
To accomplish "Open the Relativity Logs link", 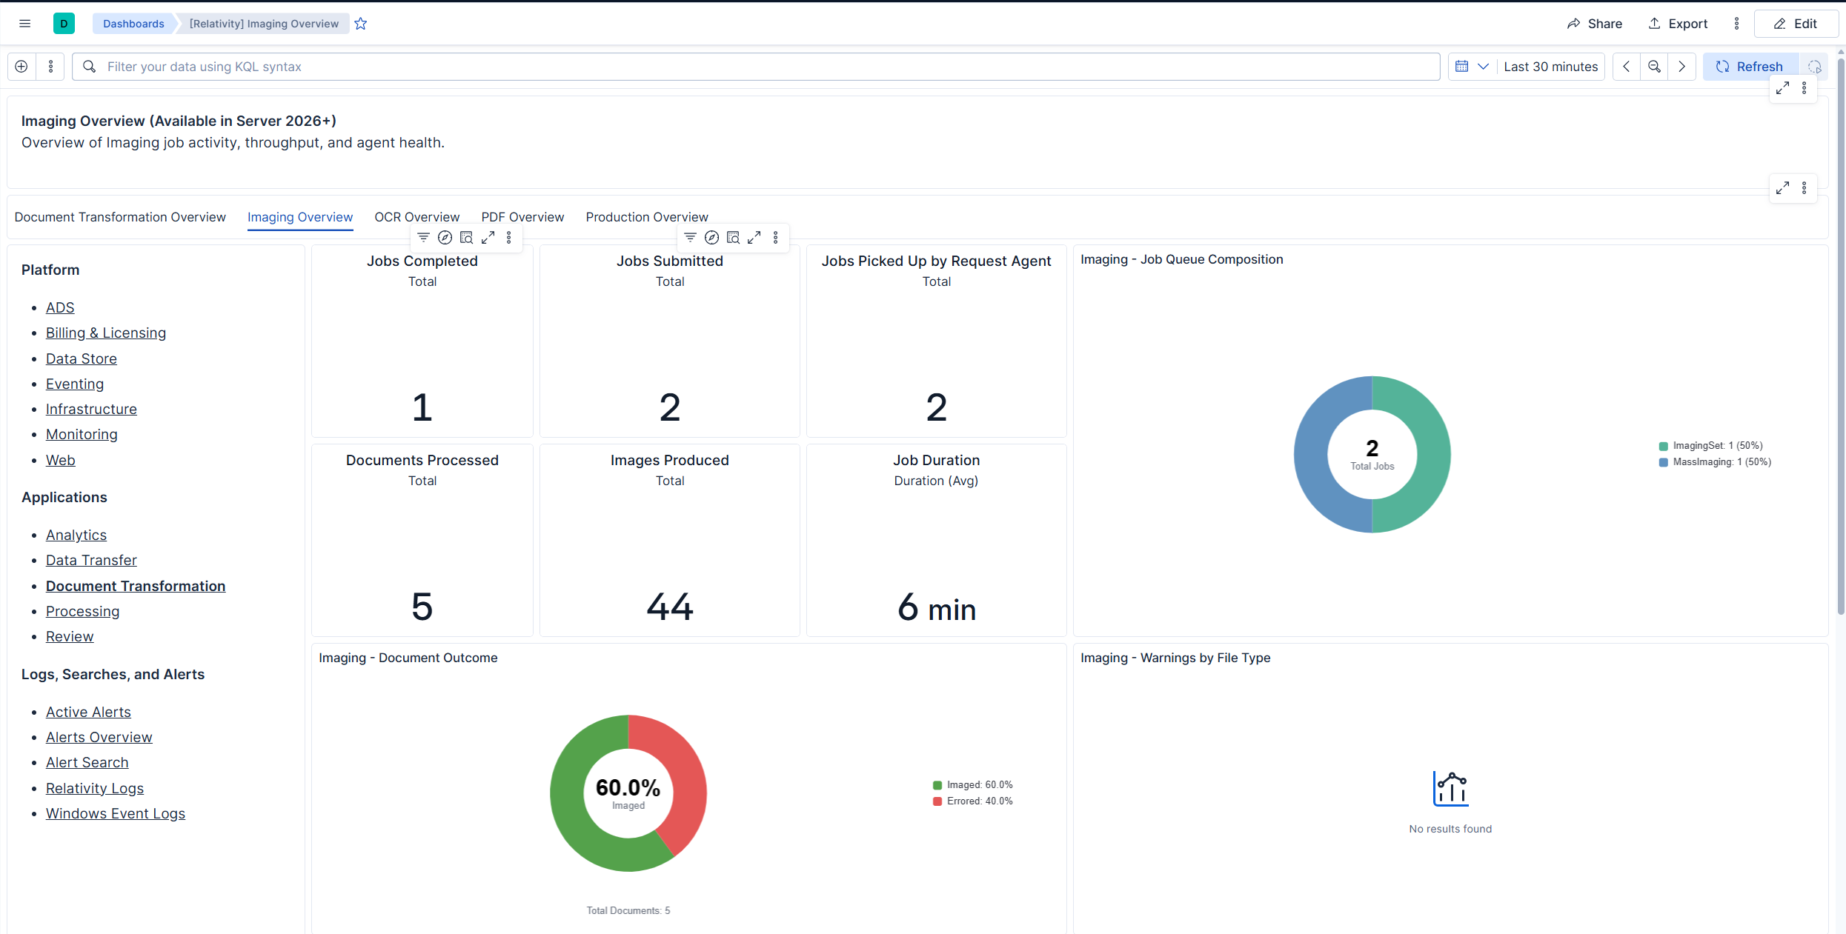I will [95, 789].
